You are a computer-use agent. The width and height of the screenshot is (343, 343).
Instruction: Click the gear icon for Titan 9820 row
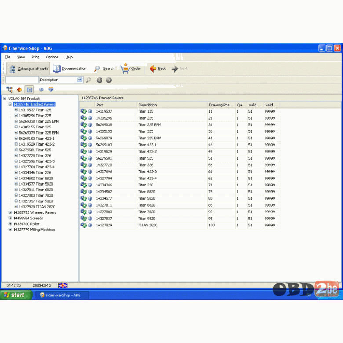point(84,219)
